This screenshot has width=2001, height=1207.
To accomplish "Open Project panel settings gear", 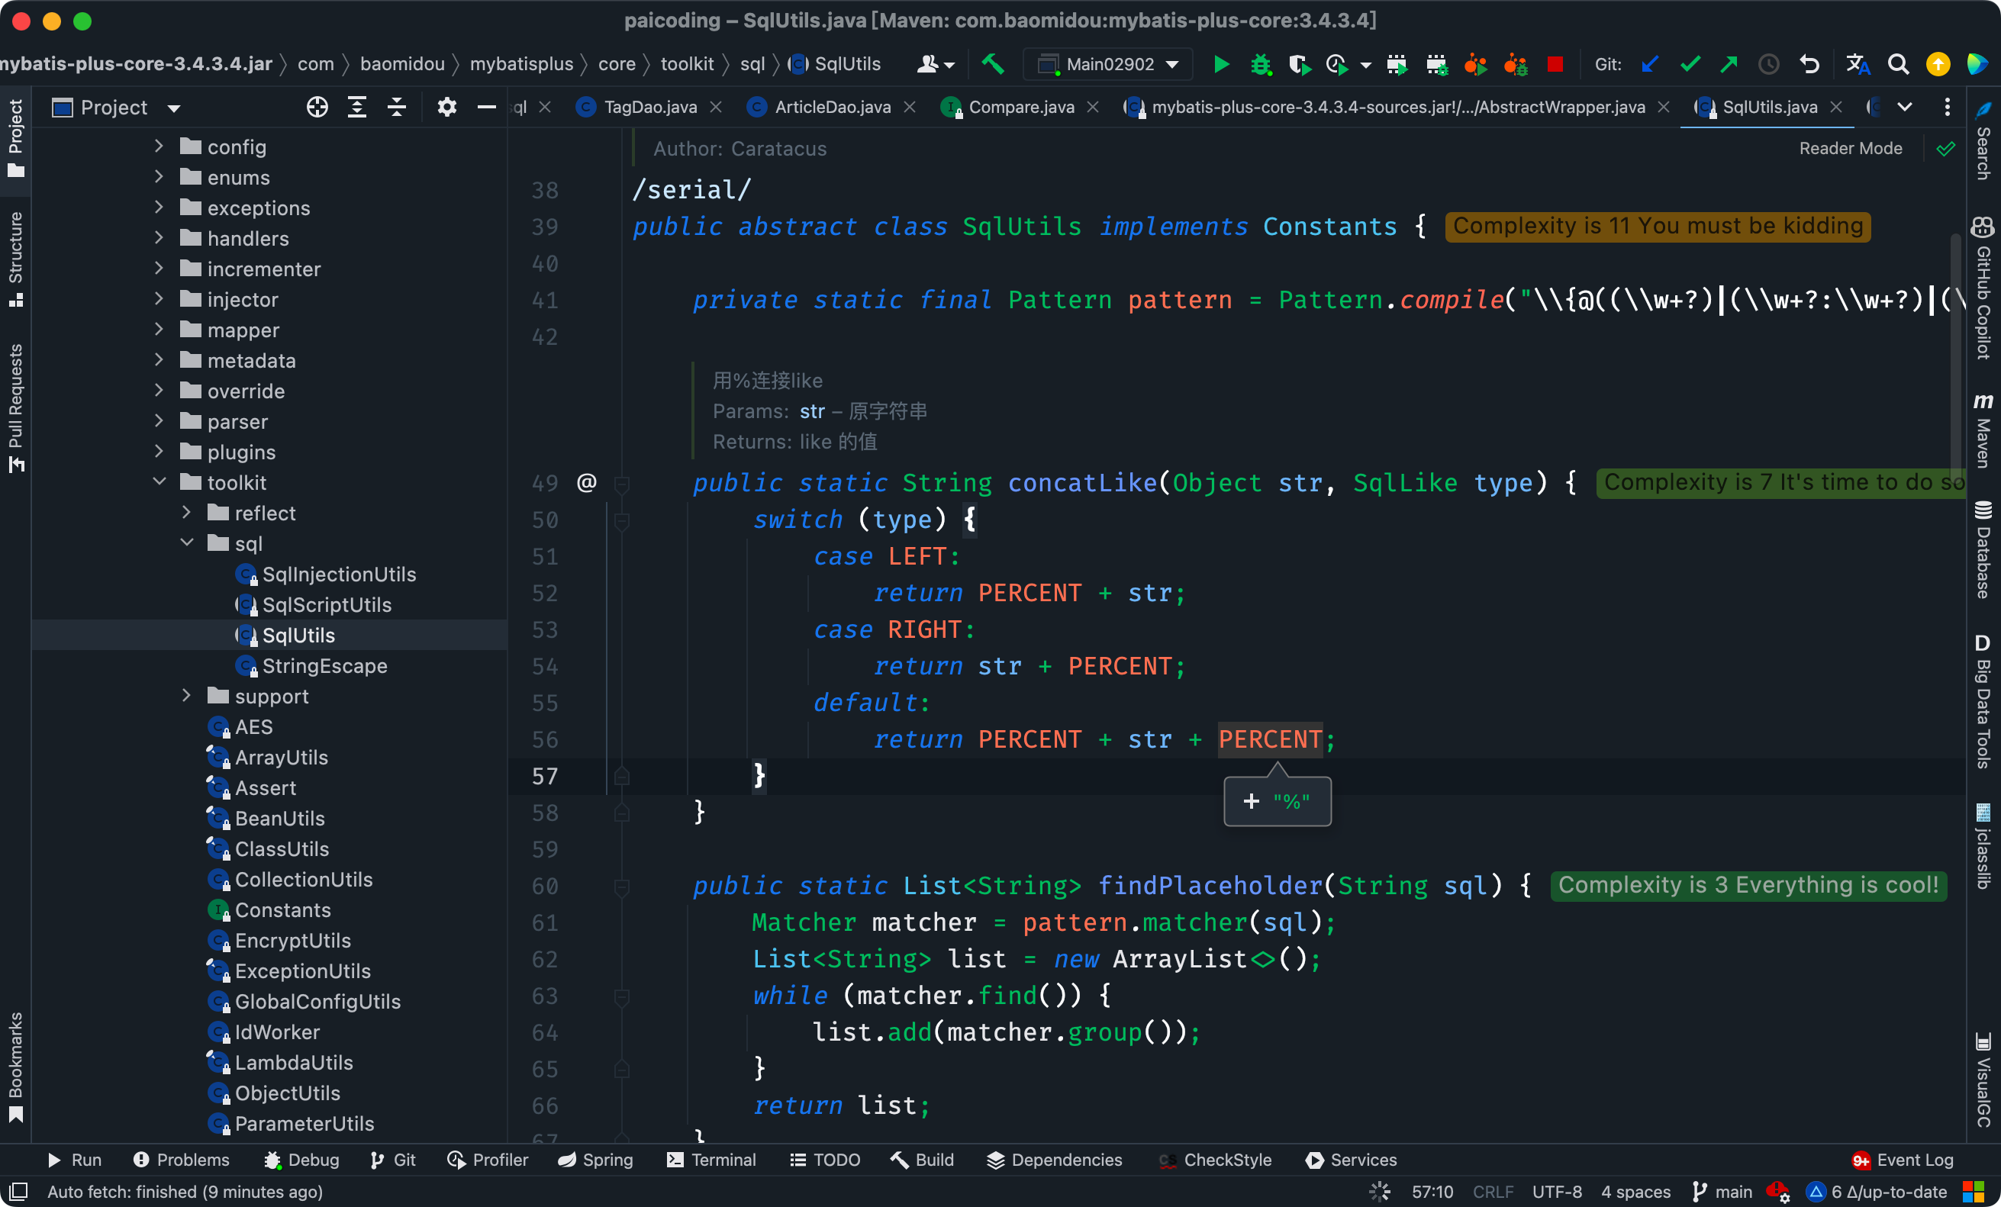I will click(x=446, y=107).
